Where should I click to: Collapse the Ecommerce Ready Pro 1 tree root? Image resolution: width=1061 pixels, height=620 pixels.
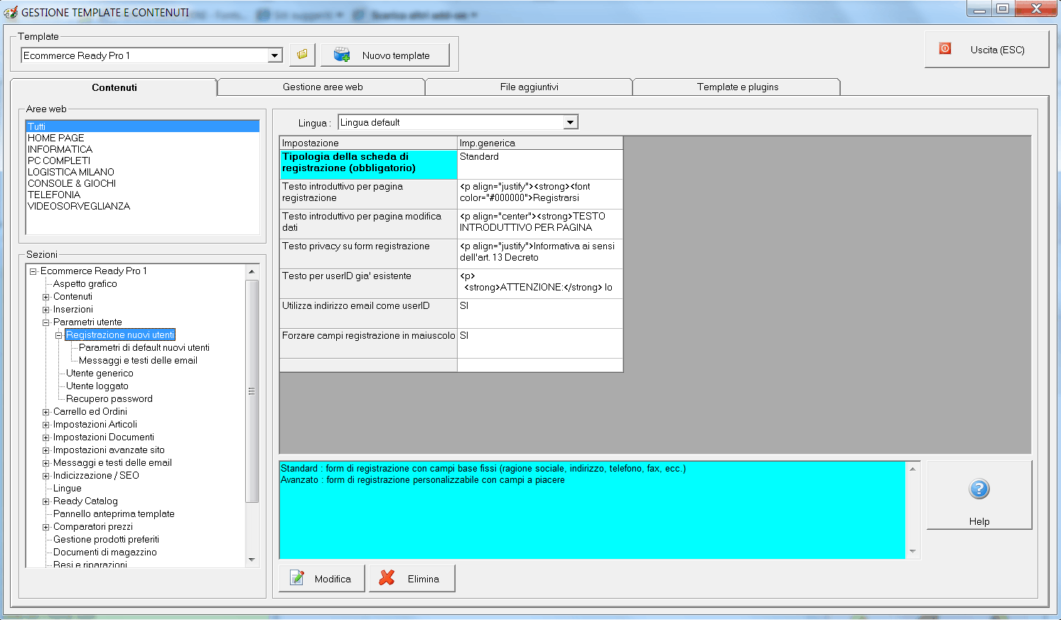33,271
